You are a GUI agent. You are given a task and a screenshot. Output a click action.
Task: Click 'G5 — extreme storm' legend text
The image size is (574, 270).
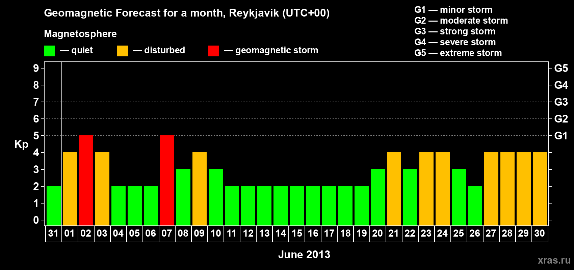tap(458, 53)
